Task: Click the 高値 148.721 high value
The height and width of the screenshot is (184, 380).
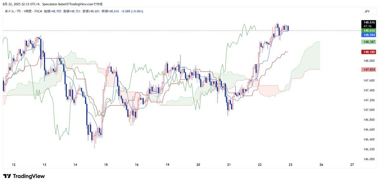Action: (x=71, y=11)
